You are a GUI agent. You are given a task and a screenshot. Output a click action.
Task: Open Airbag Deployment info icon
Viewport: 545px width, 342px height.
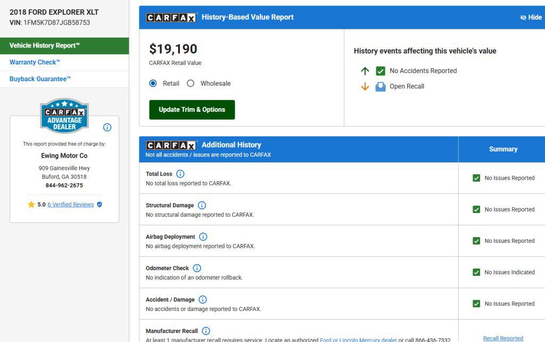click(203, 237)
